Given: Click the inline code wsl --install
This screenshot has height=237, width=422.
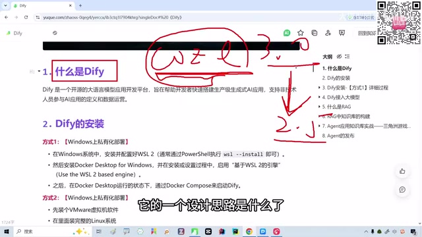Looking at the screenshot, I should click(243, 154).
